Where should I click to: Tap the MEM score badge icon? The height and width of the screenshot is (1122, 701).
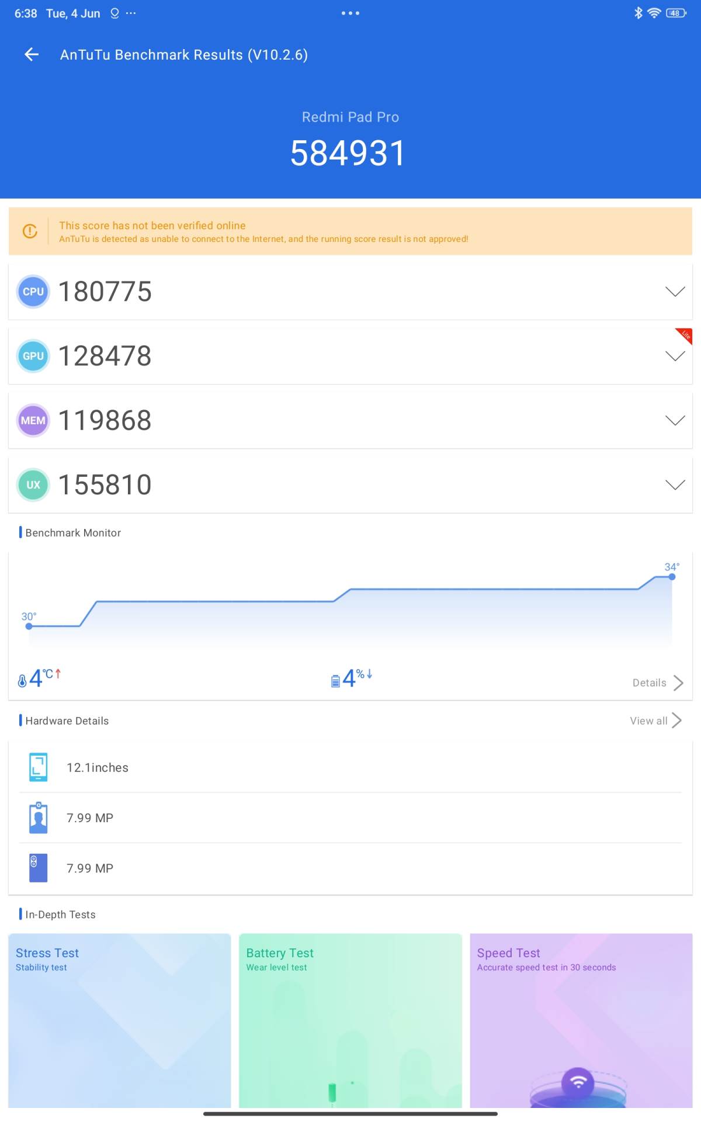click(x=33, y=420)
